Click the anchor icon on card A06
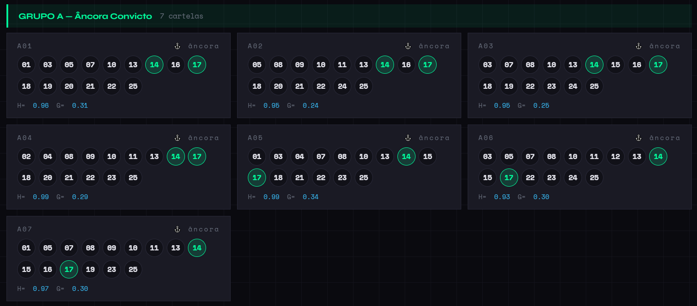The width and height of the screenshot is (697, 306). 638,138
